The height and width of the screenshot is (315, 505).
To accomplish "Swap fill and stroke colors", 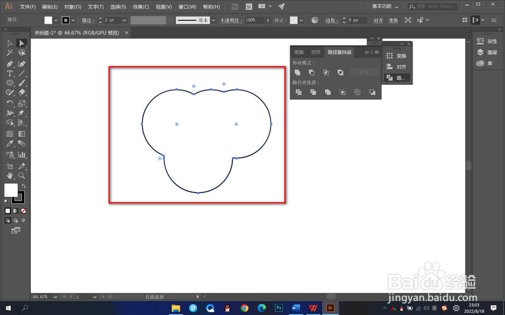I will click(24, 186).
